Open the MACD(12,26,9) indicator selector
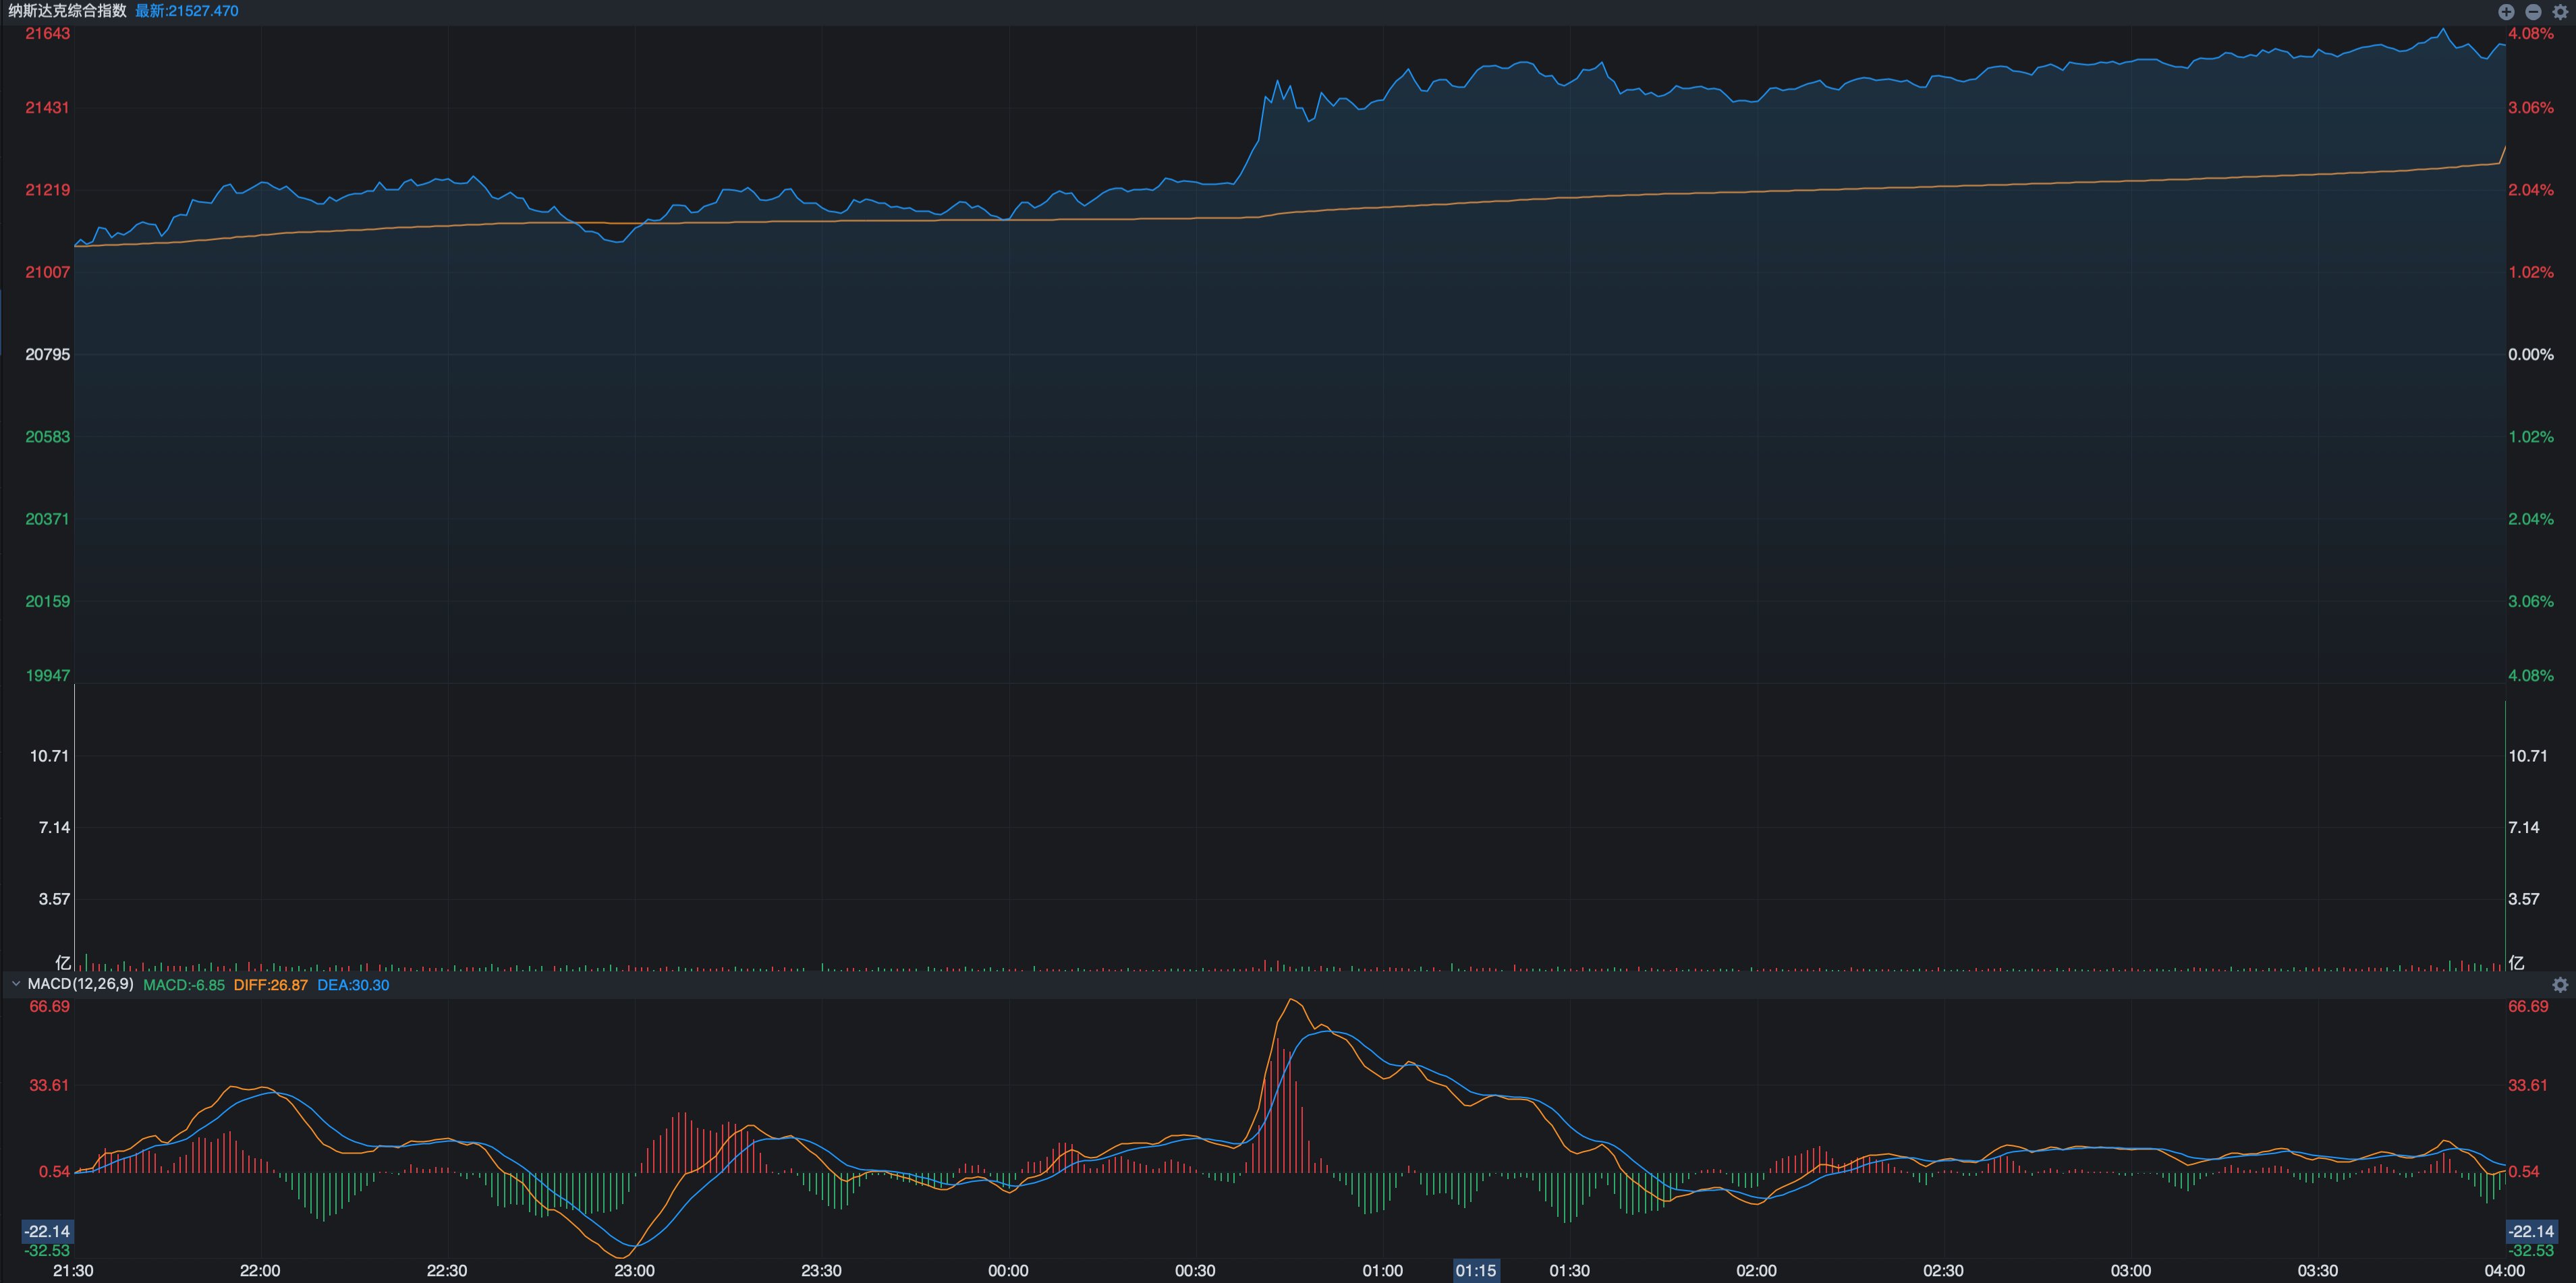The width and height of the screenshot is (2576, 1283). [x=80, y=985]
